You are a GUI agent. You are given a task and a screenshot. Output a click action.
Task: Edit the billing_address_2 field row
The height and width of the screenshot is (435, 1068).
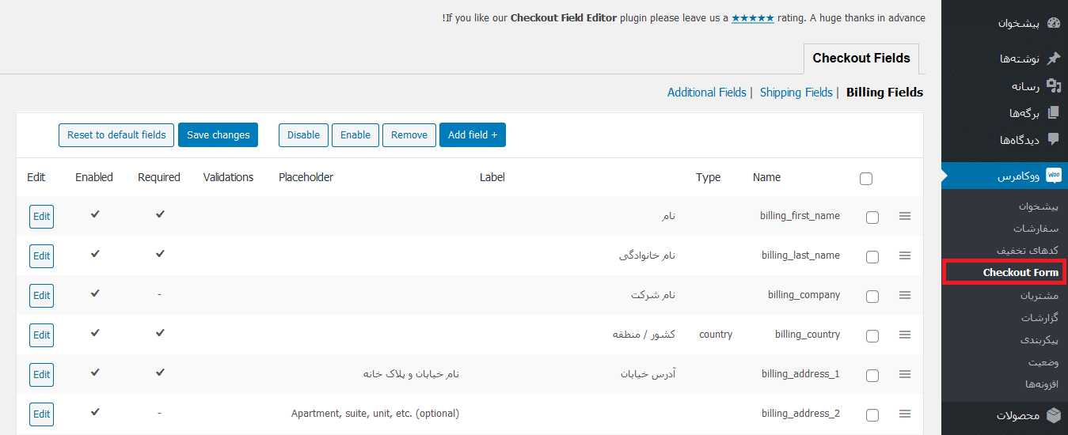42,414
